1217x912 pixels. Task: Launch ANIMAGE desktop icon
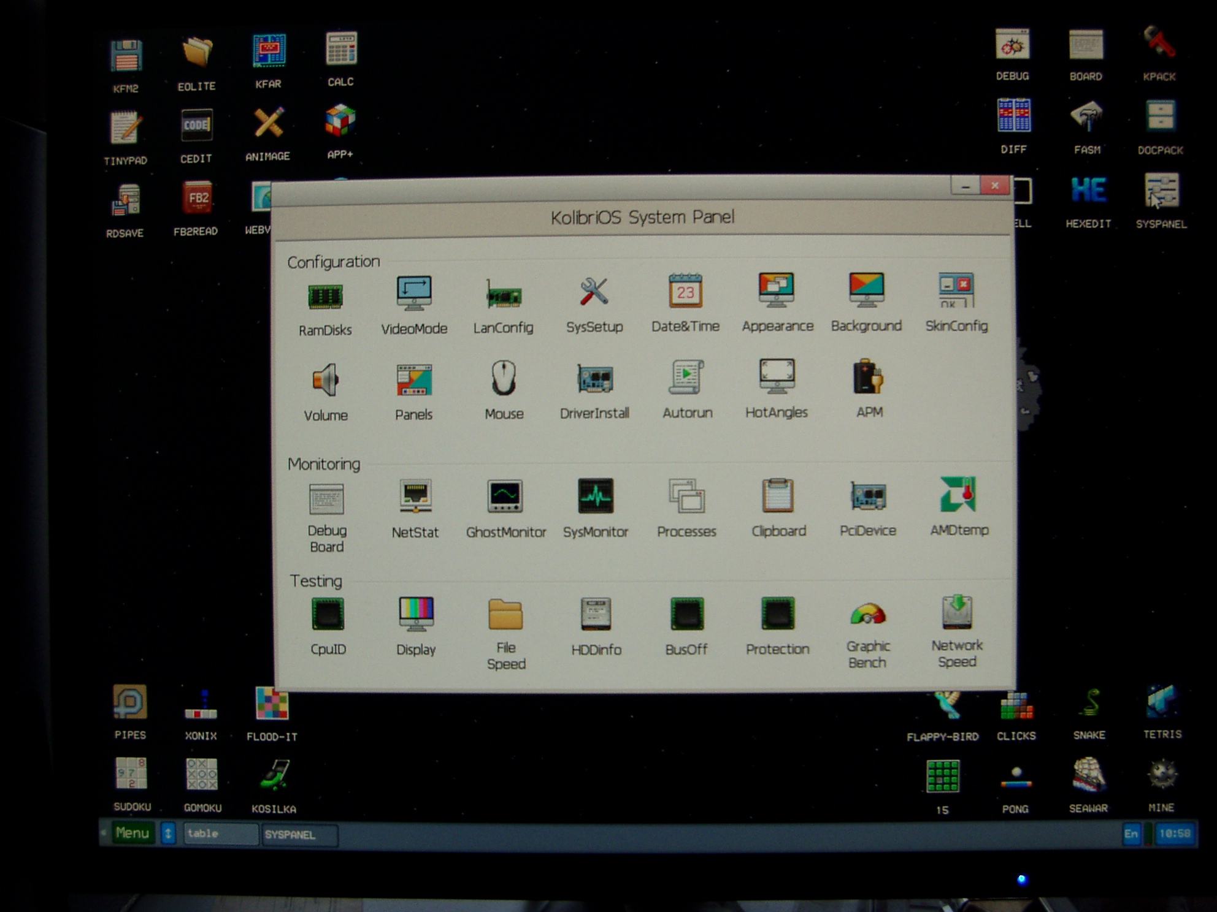pos(268,123)
